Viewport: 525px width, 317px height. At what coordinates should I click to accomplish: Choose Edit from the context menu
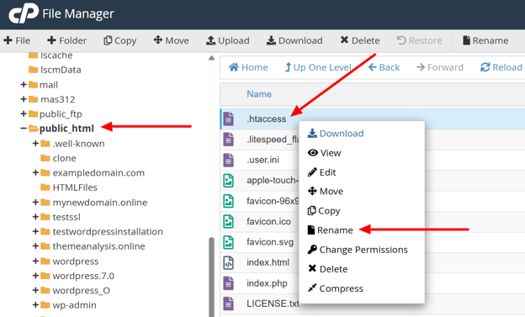pos(321,172)
